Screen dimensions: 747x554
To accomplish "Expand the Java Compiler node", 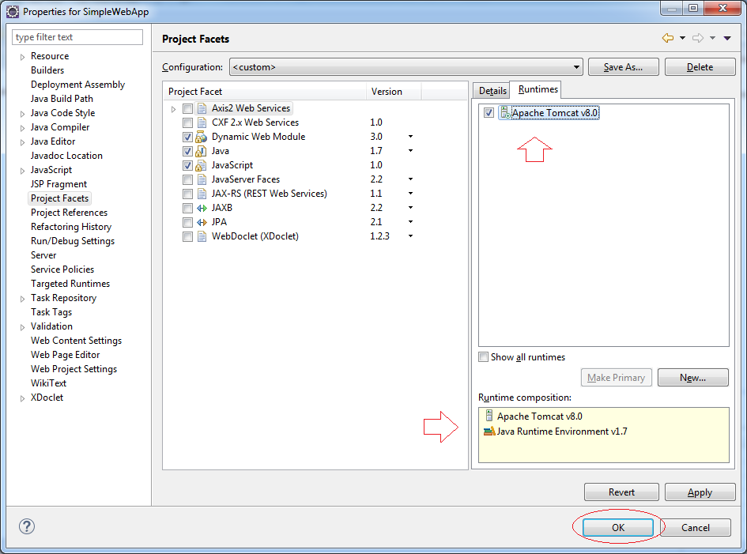I will click(x=22, y=128).
